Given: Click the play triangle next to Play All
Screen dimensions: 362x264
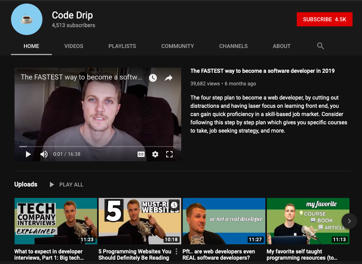Looking at the screenshot, I should (52, 185).
